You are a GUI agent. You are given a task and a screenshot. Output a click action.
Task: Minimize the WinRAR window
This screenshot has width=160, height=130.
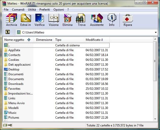[138, 3]
